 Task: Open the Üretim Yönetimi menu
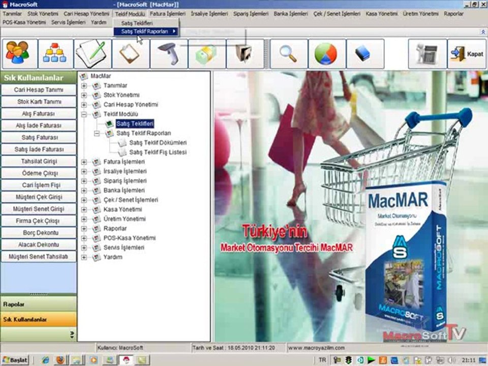420,14
